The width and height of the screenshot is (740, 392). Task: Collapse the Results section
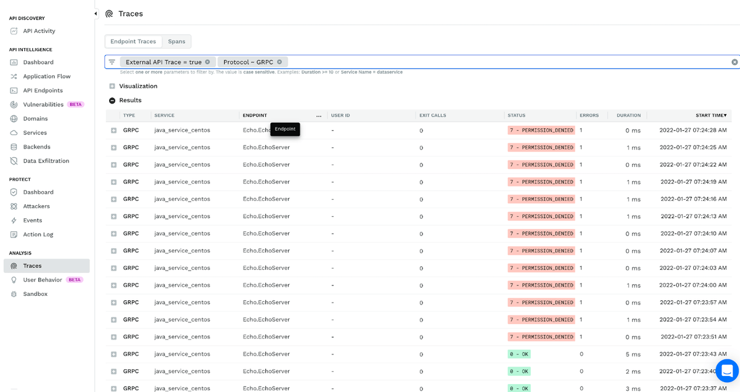click(112, 100)
